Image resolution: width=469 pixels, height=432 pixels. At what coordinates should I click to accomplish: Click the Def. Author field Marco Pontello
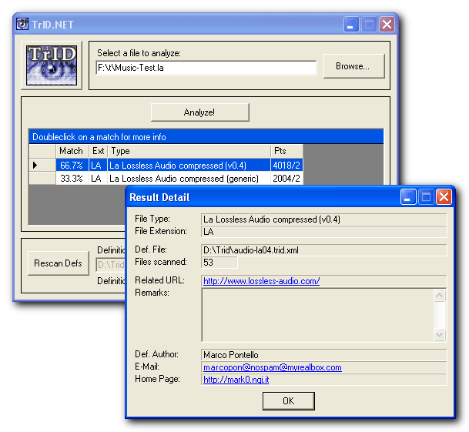324,355
